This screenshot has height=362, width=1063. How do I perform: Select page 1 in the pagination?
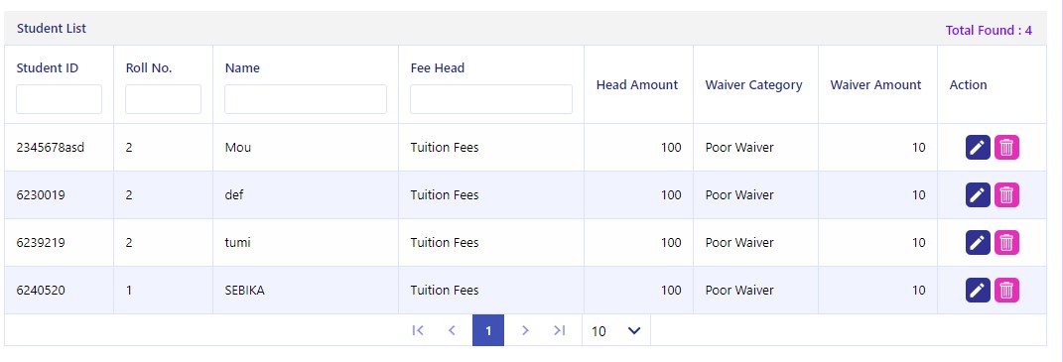pos(488,331)
